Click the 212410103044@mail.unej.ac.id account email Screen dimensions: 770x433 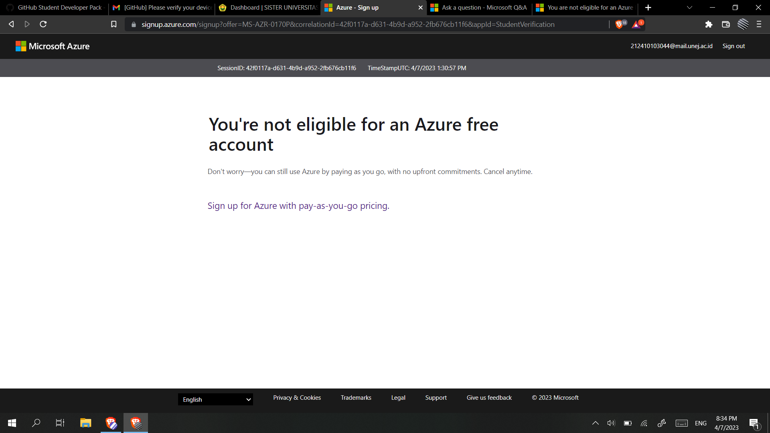pos(671,46)
